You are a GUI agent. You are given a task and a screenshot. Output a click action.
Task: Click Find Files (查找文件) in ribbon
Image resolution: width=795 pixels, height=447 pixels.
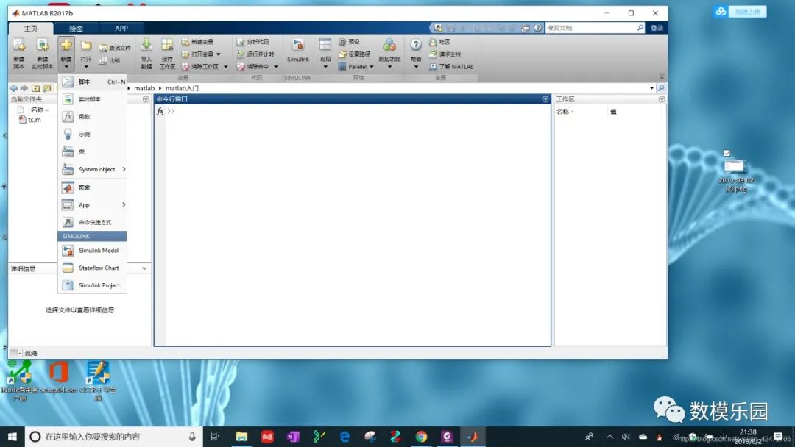pyautogui.click(x=115, y=48)
